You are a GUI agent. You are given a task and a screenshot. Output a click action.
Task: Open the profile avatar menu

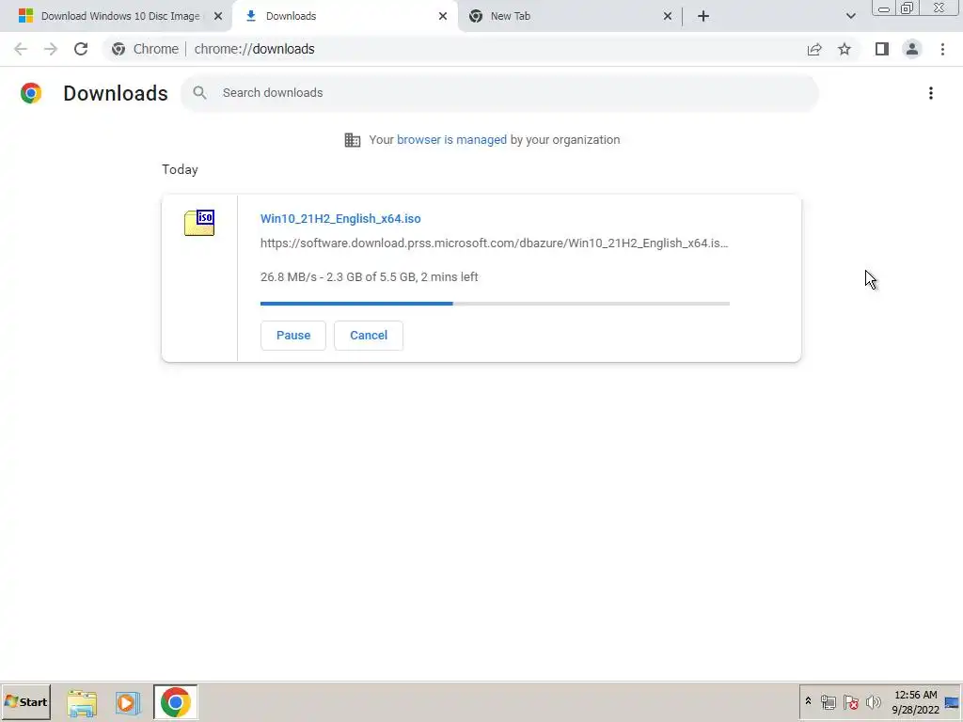[912, 49]
